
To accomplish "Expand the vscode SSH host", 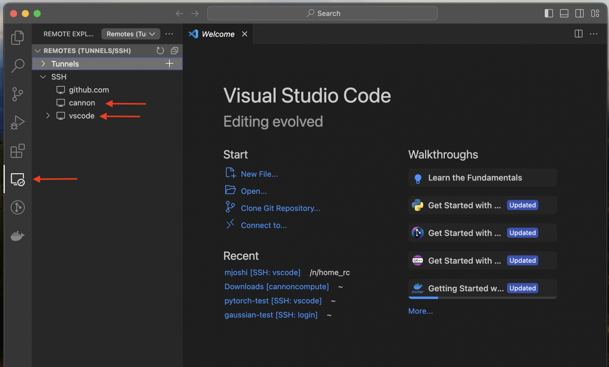I will [x=48, y=115].
